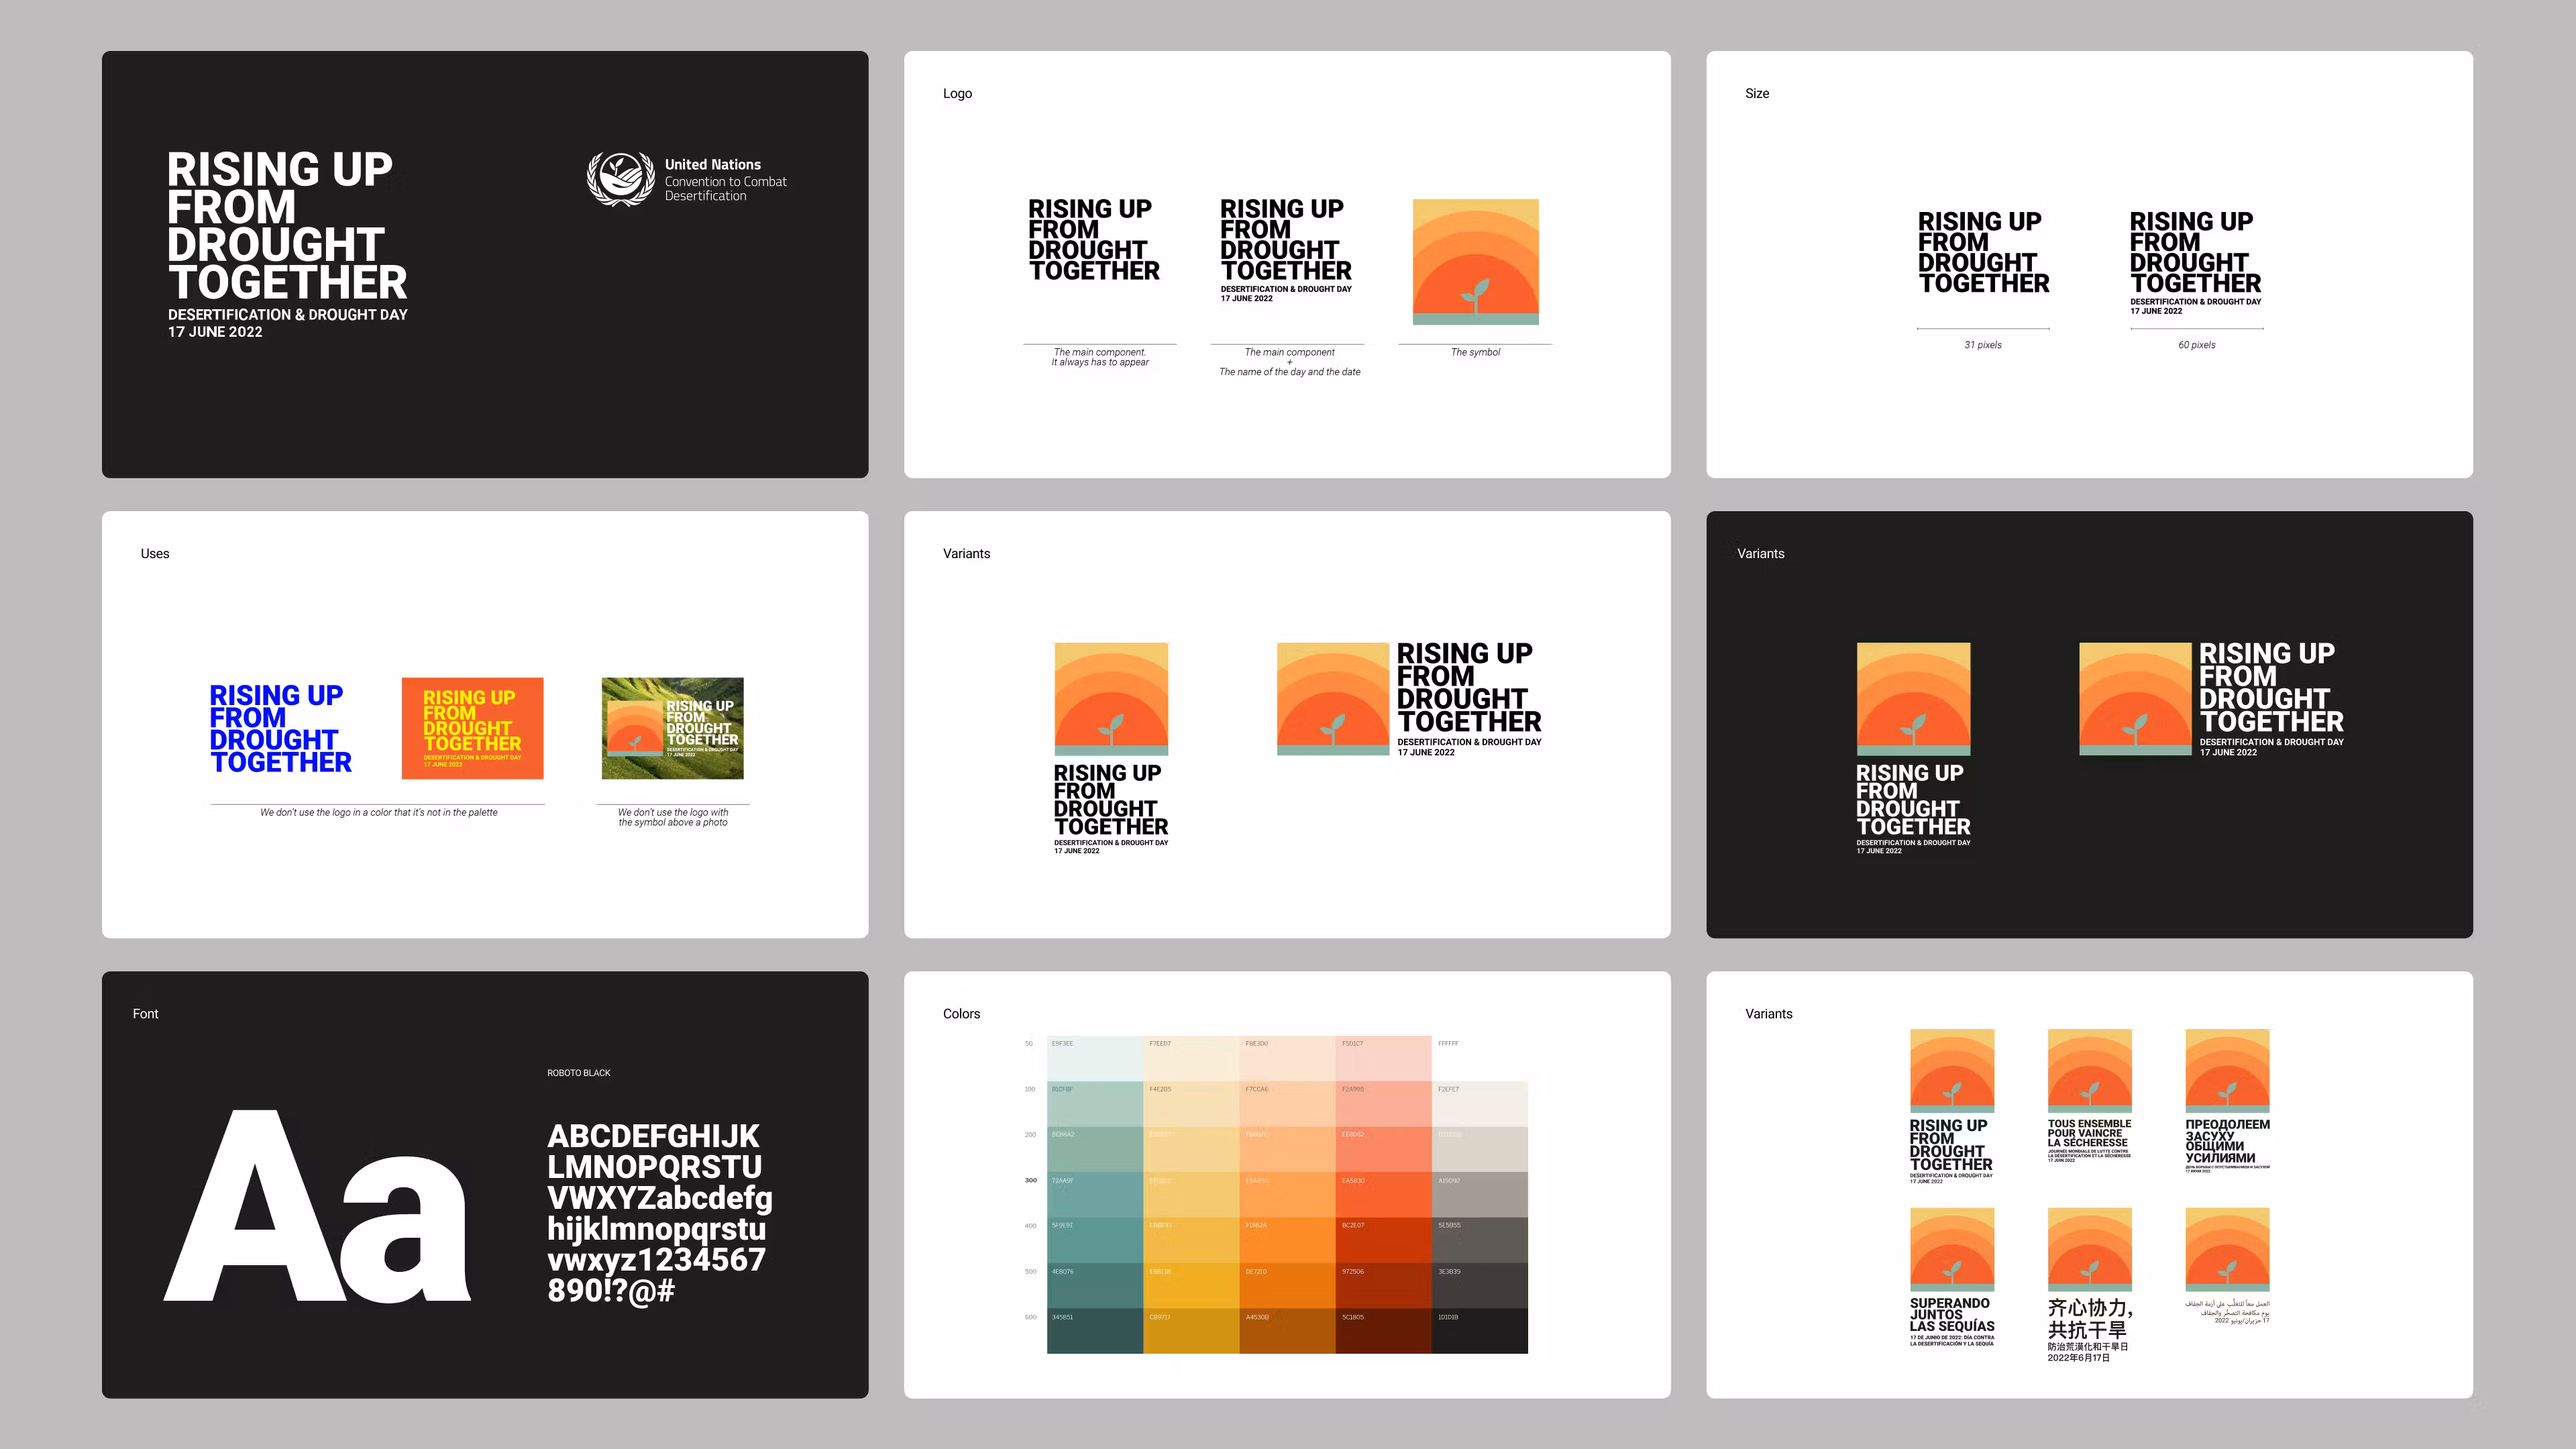Click the 'Logo' slide heading

pyautogui.click(x=957, y=94)
